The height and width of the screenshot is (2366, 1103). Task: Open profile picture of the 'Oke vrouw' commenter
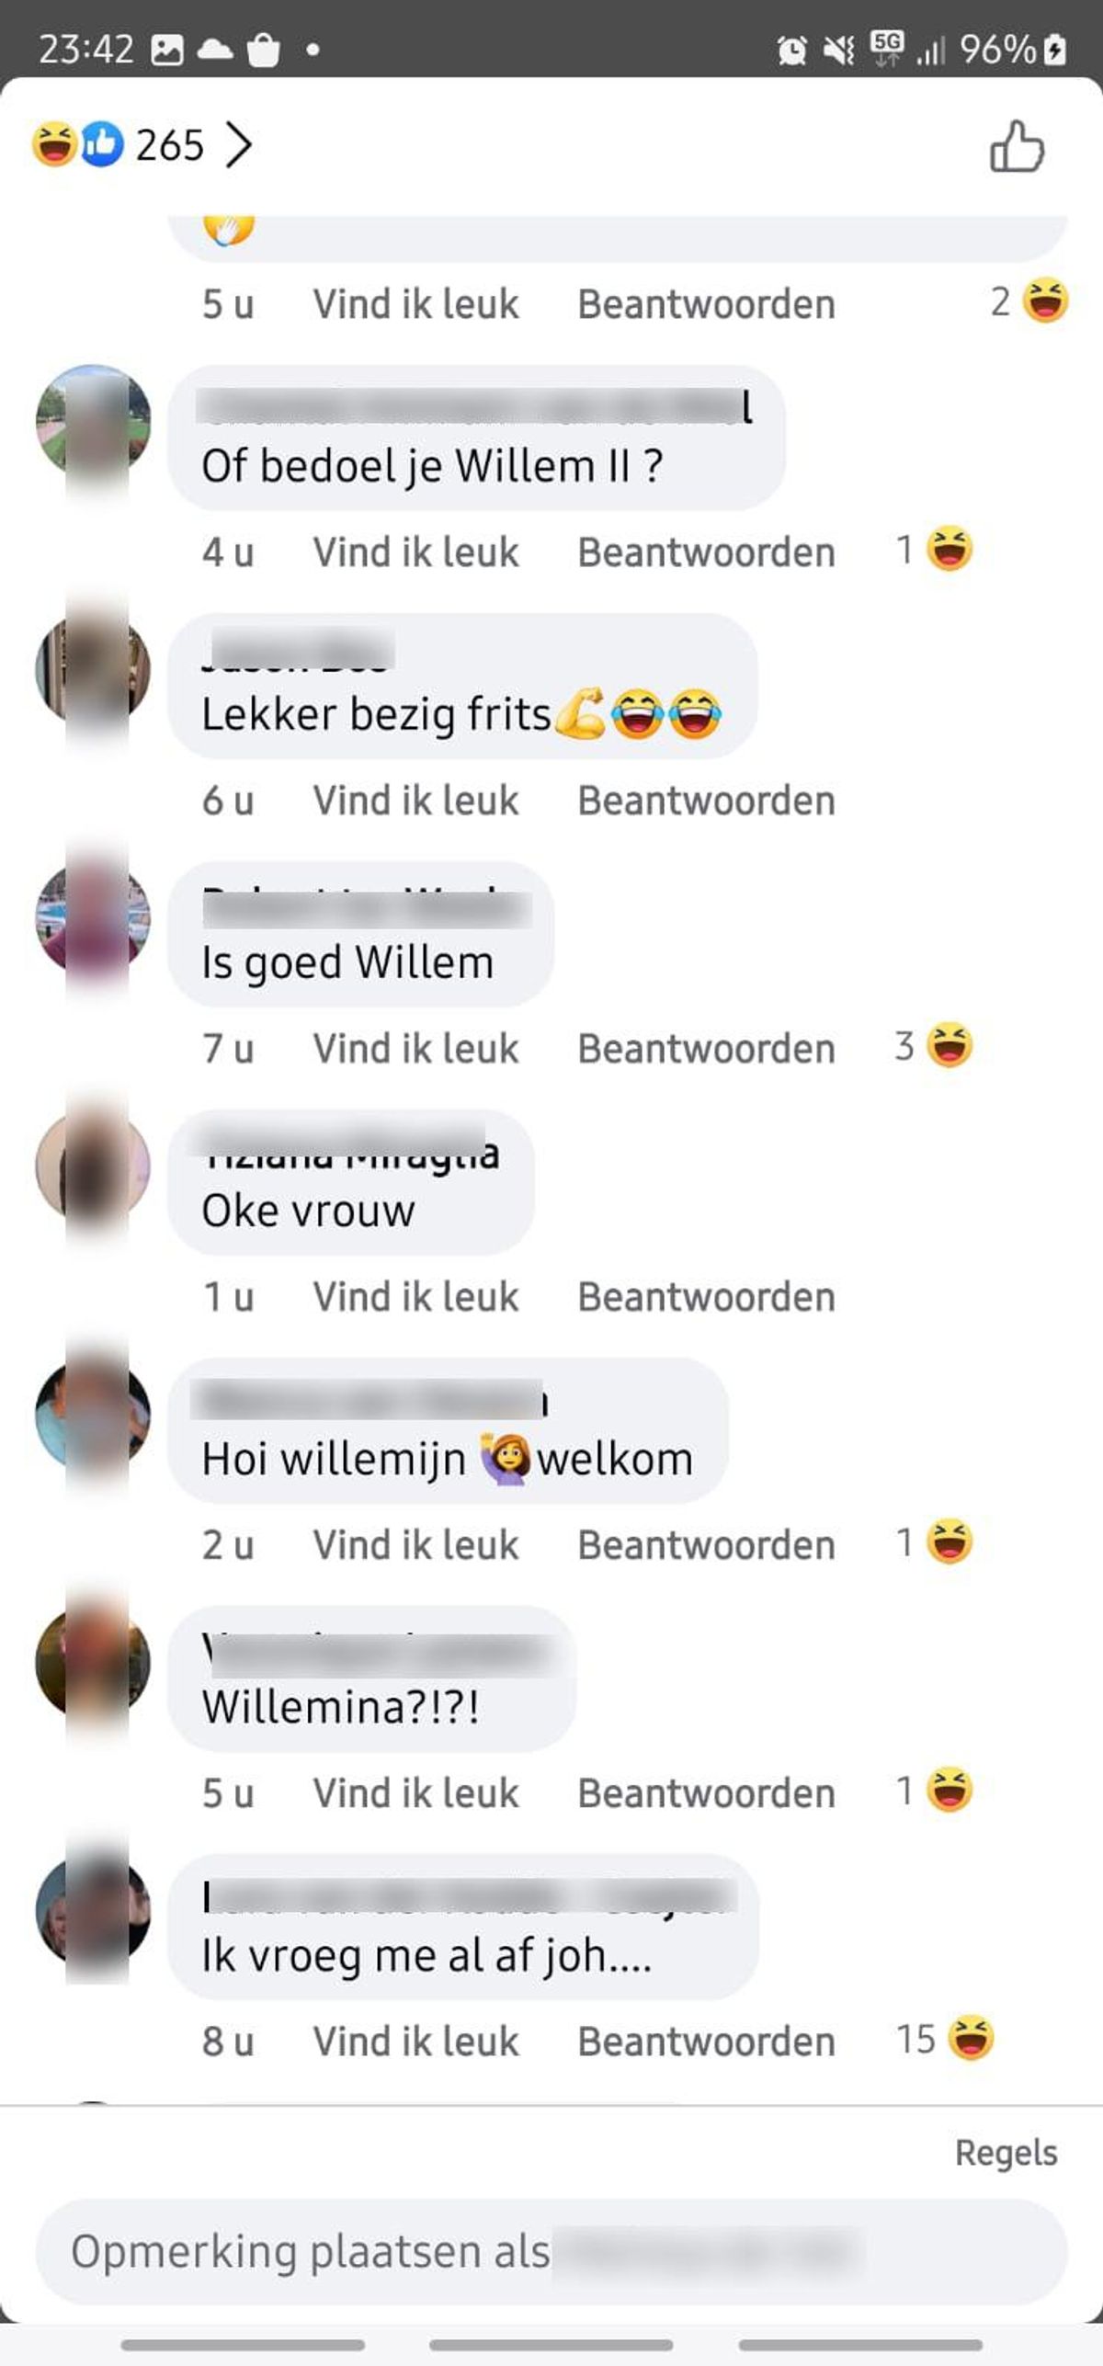coord(93,1167)
